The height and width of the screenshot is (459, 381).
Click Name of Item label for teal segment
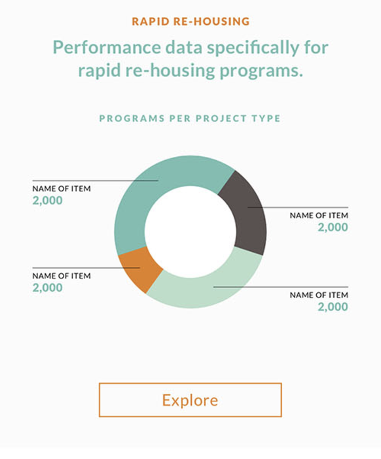tap(62, 189)
